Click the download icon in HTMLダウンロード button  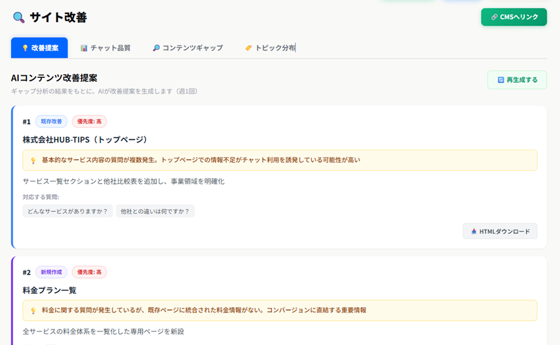(473, 231)
